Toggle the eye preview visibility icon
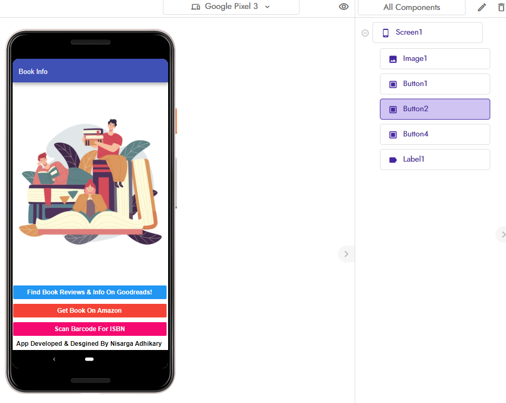Screen dimensions: 506x403 [344, 6]
